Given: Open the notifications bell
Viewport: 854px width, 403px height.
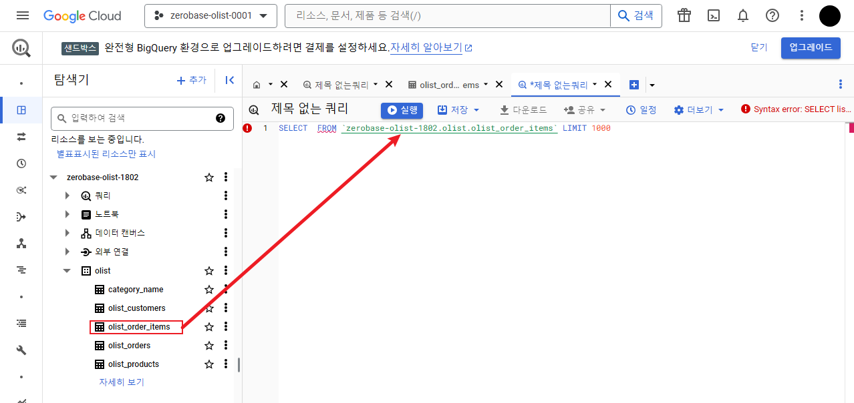Looking at the screenshot, I should coord(743,15).
